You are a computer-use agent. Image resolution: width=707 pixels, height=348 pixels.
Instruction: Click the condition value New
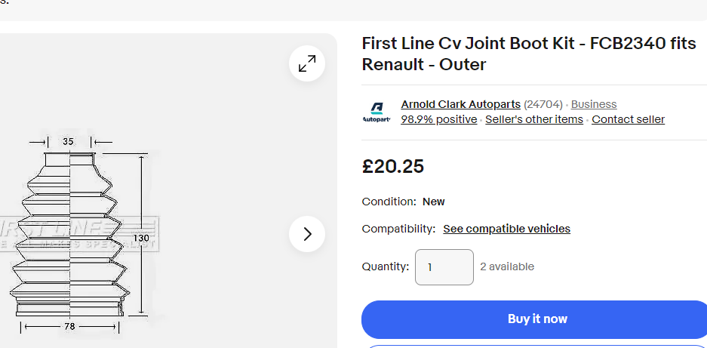(433, 202)
